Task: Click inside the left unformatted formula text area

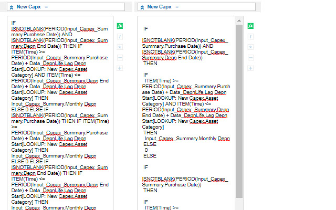Action: [60, 113]
